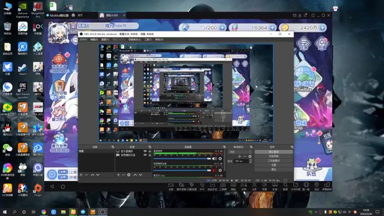Remove the selected scene with Scenes minus button

[x=86, y=175]
